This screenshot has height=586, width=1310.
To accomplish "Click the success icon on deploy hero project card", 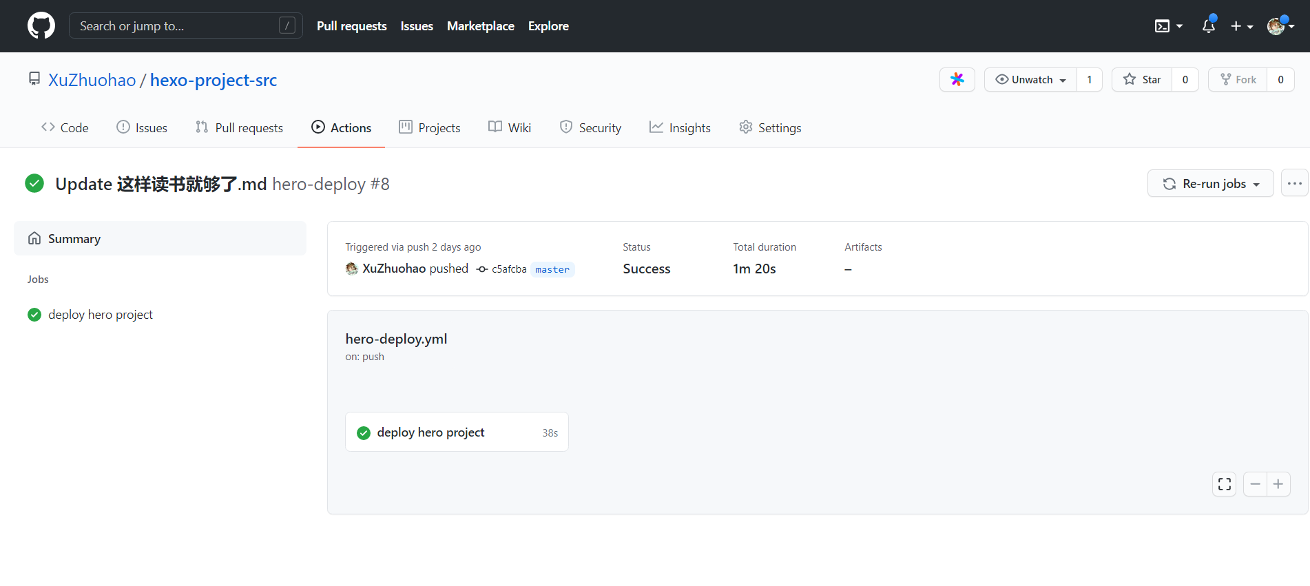I will (364, 432).
